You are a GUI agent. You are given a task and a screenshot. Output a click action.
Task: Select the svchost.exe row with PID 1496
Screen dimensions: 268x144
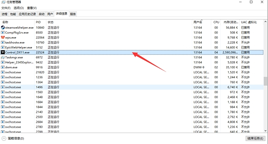(x=106, y=87)
